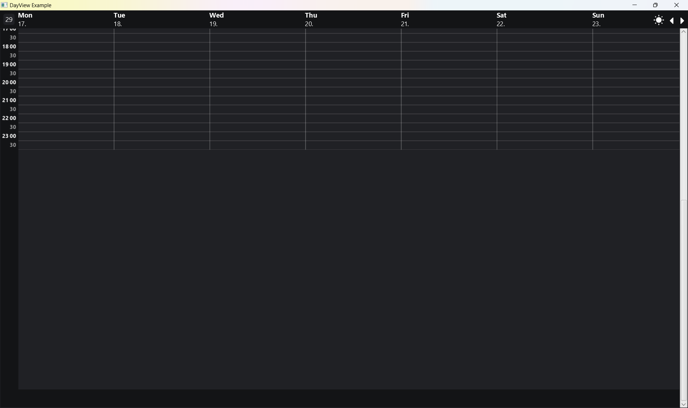Restore down the DayView Example window

[655, 5]
